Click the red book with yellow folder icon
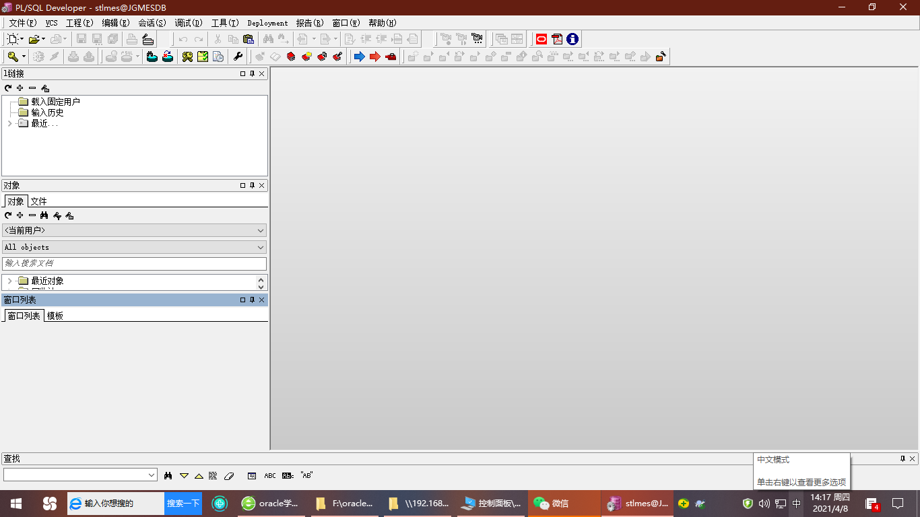Image resolution: width=920 pixels, height=517 pixels. point(306,57)
